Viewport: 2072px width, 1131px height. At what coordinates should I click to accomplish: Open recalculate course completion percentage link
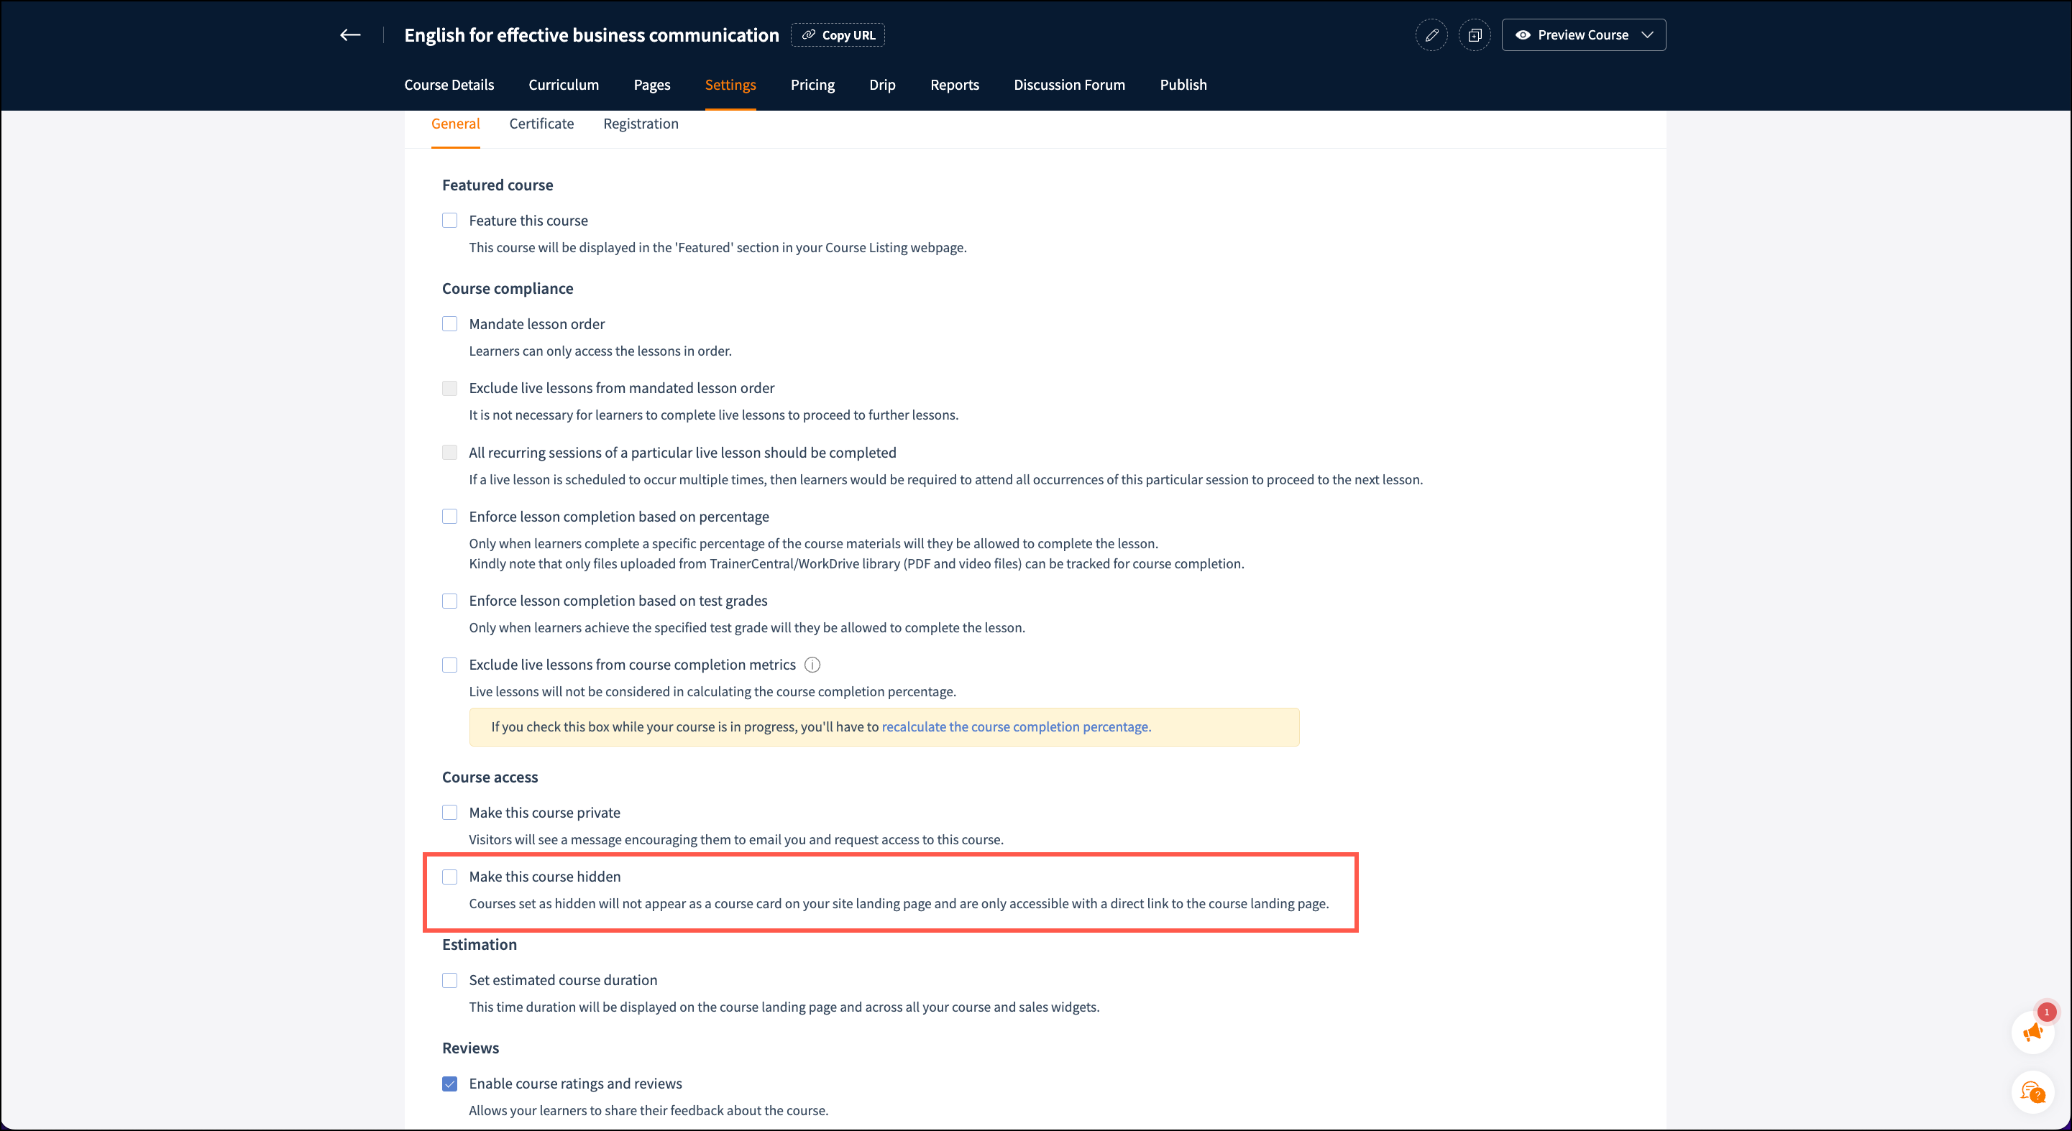tap(1016, 726)
